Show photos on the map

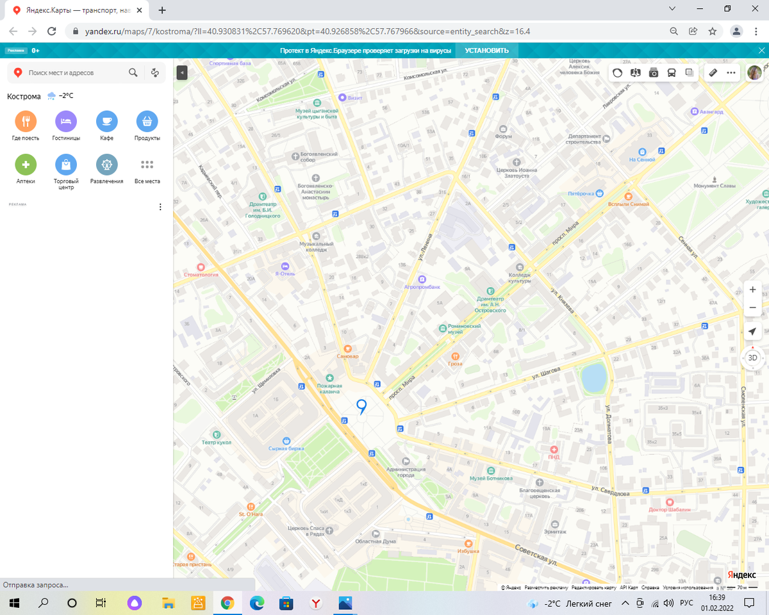coord(654,73)
